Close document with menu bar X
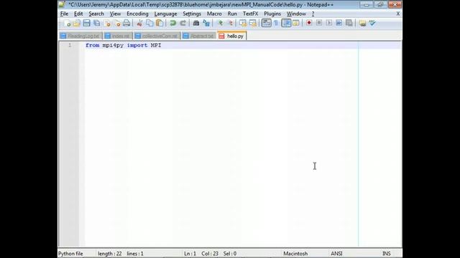Screen dimensions: 460x258 (397, 14)
